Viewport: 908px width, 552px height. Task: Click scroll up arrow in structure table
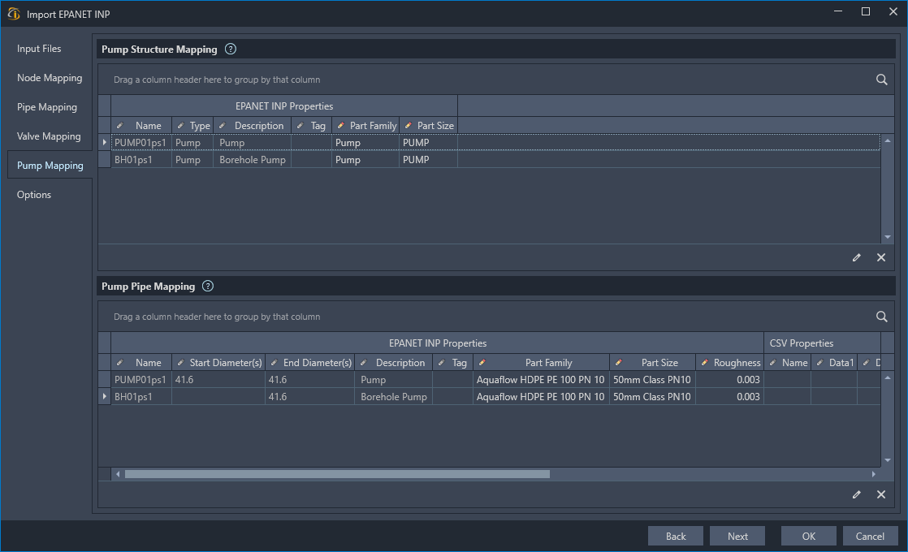point(887,140)
